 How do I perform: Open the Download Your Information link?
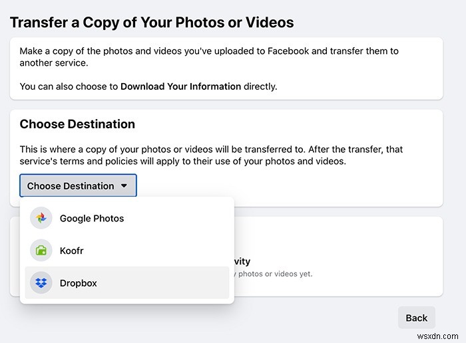coord(180,86)
